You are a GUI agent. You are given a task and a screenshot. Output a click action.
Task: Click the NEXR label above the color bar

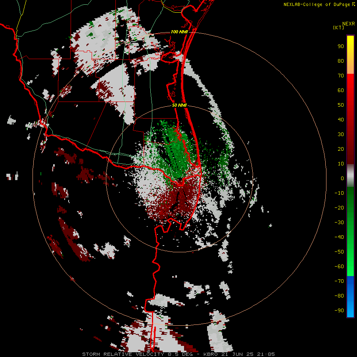(349, 24)
